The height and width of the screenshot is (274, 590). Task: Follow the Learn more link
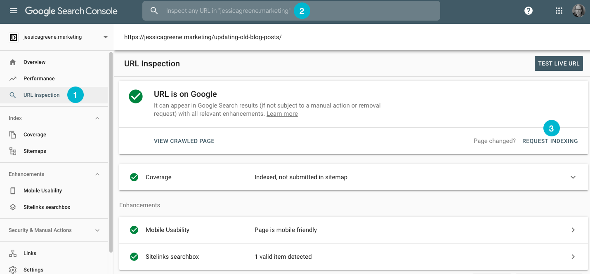click(x=282, y=114)
